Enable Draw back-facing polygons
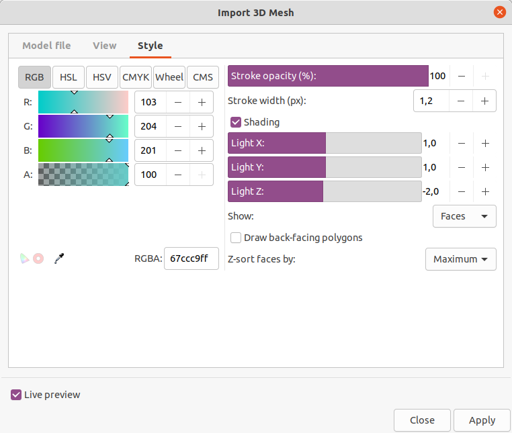 pyautogui.click(x=236, y=238)
